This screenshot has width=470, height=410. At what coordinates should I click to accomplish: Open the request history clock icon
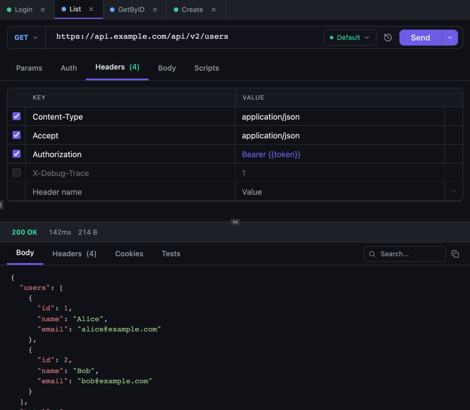[x=388, y=38]
